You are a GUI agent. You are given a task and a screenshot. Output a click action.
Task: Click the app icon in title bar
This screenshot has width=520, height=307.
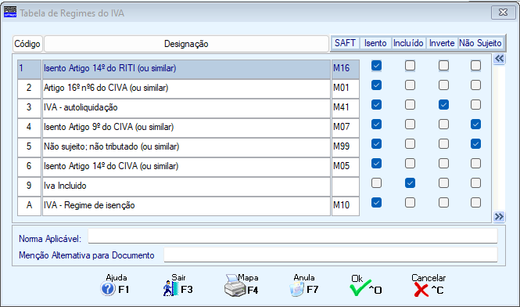click(x=10, y=12)
